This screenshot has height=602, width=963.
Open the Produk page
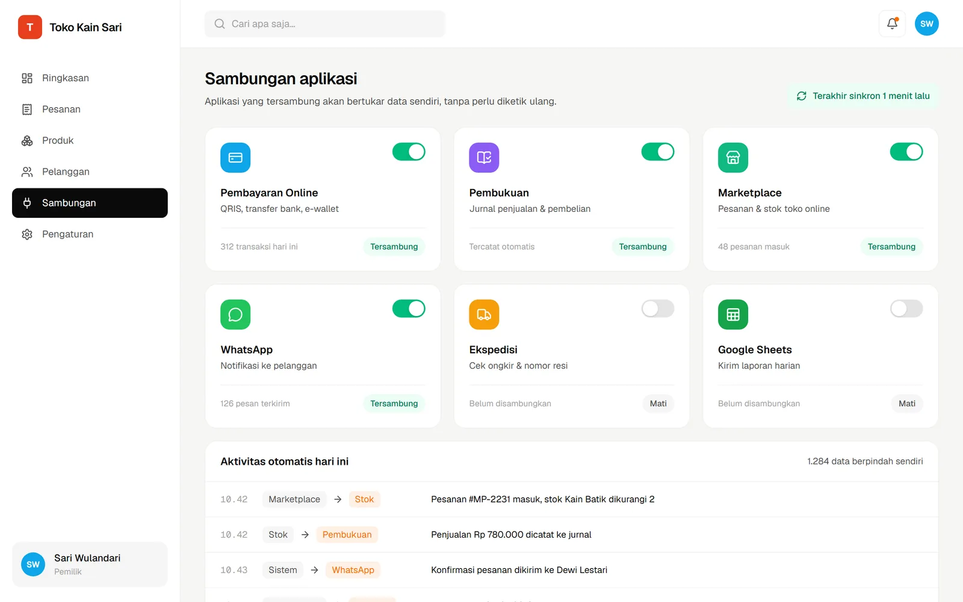click(90, 141)
